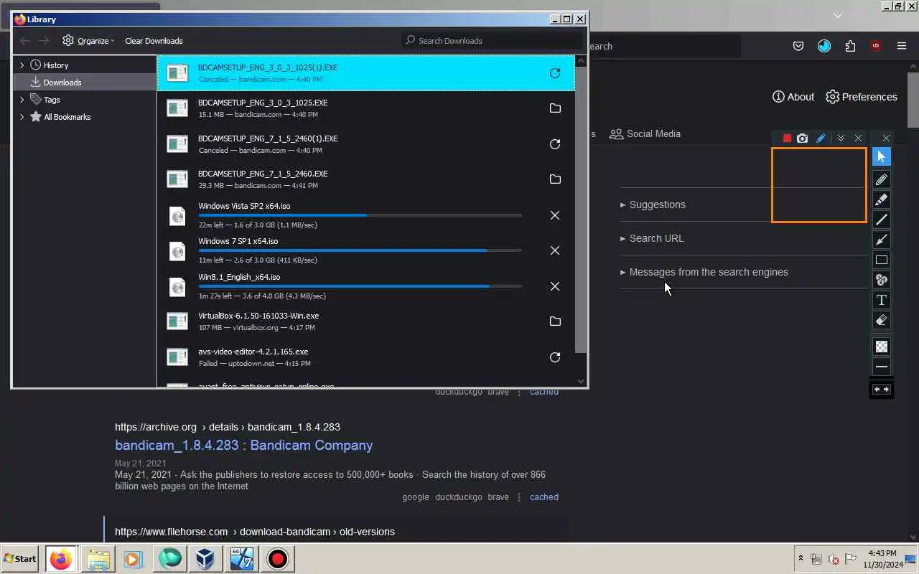Screen dimensions: 919x574
Task: Click the Library forward arrow
Action: coord(45,41)
